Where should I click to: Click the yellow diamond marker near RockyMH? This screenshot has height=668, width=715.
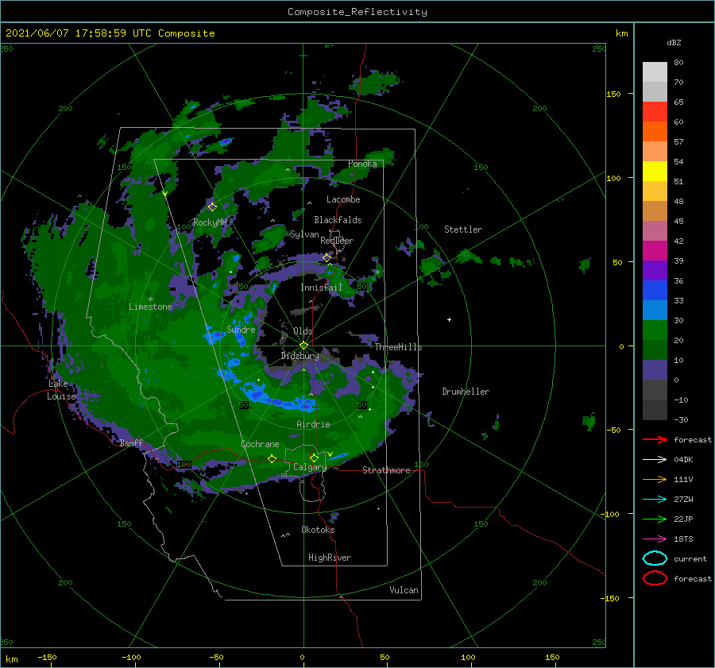tap(212, 207)
